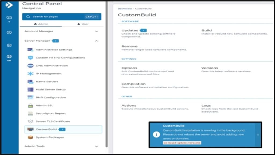Viewport: 275px width, 155px height.
Task: Open the messages icon showing 7 notifications
Action: [9, 17]
